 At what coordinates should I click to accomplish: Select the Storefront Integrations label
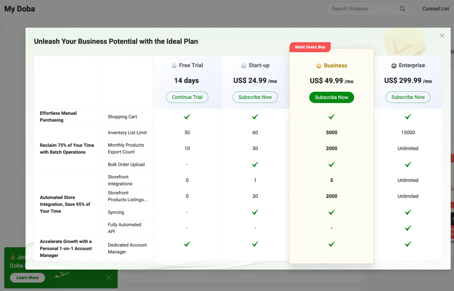(x=120, y=180)
